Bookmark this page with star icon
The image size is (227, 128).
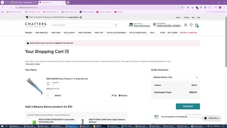182,7
